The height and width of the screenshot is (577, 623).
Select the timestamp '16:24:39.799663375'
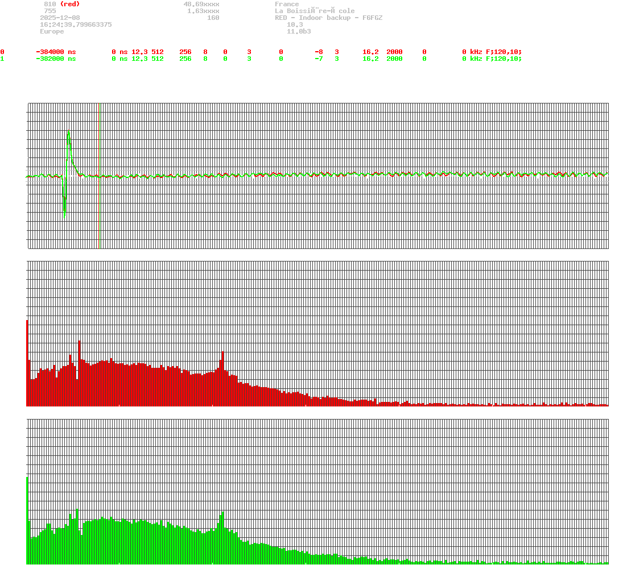coord(76,24)
